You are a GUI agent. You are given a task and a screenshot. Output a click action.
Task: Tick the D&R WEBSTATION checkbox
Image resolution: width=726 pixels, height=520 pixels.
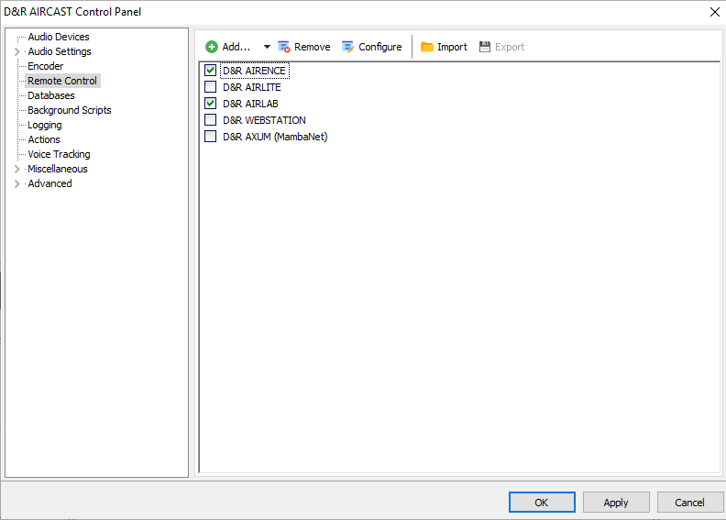[x=211, y=120]
